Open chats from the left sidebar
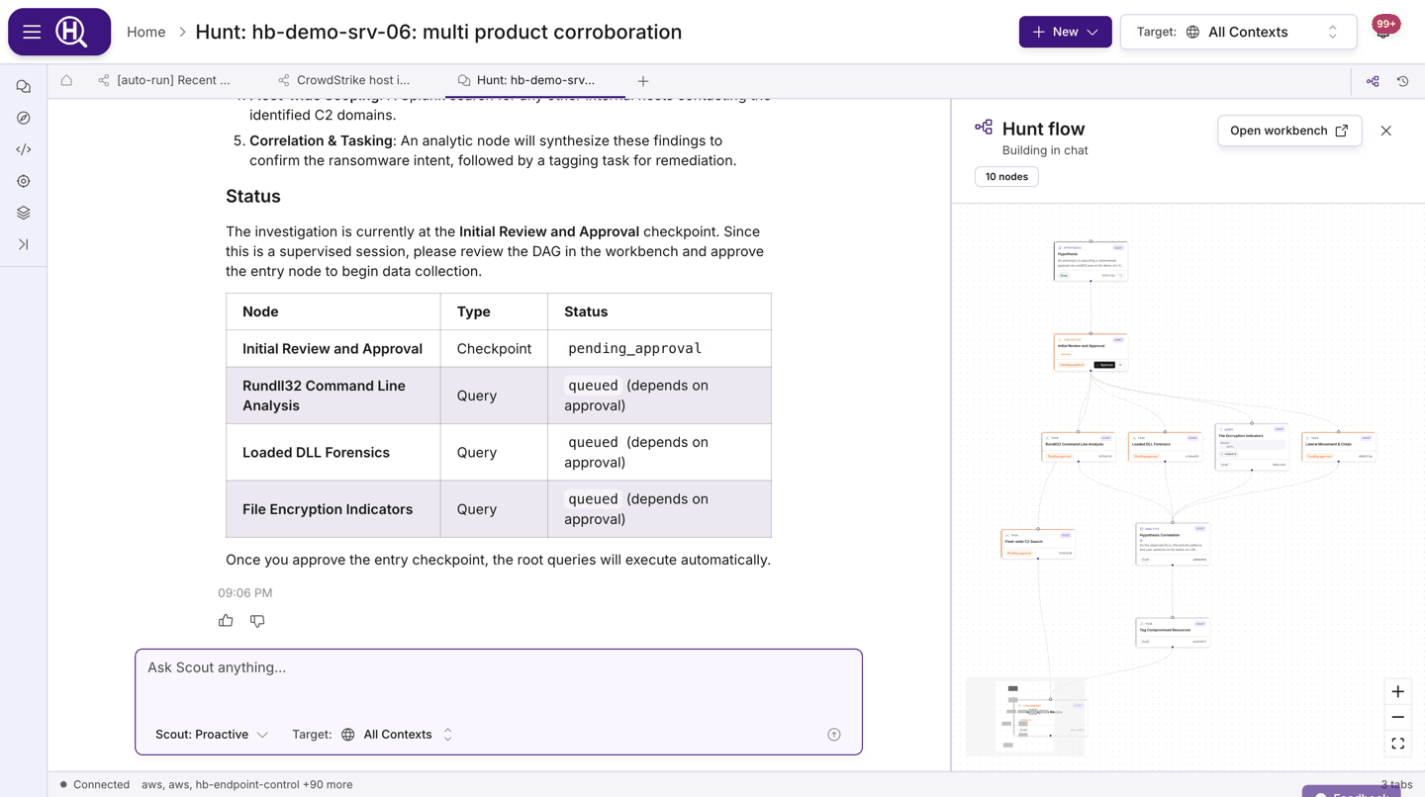This screenshot has height=797, width=1425. coord(24,87)
